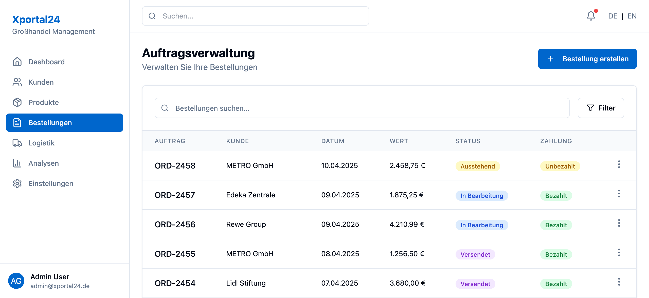The image size is (649, 298).
Task: Open order ORD-2455
Action: coord(175,254)
